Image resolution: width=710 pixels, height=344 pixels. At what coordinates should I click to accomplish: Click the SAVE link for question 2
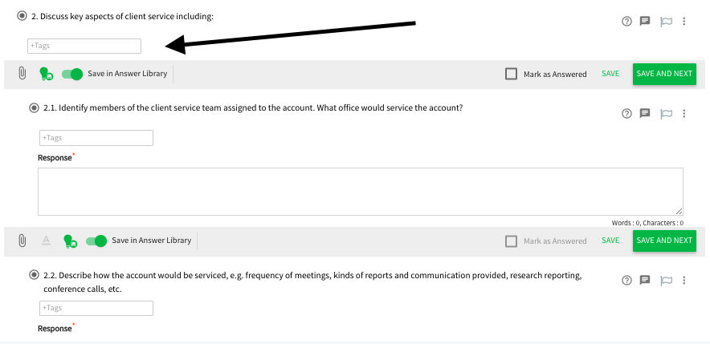click(x=610, y=74)
